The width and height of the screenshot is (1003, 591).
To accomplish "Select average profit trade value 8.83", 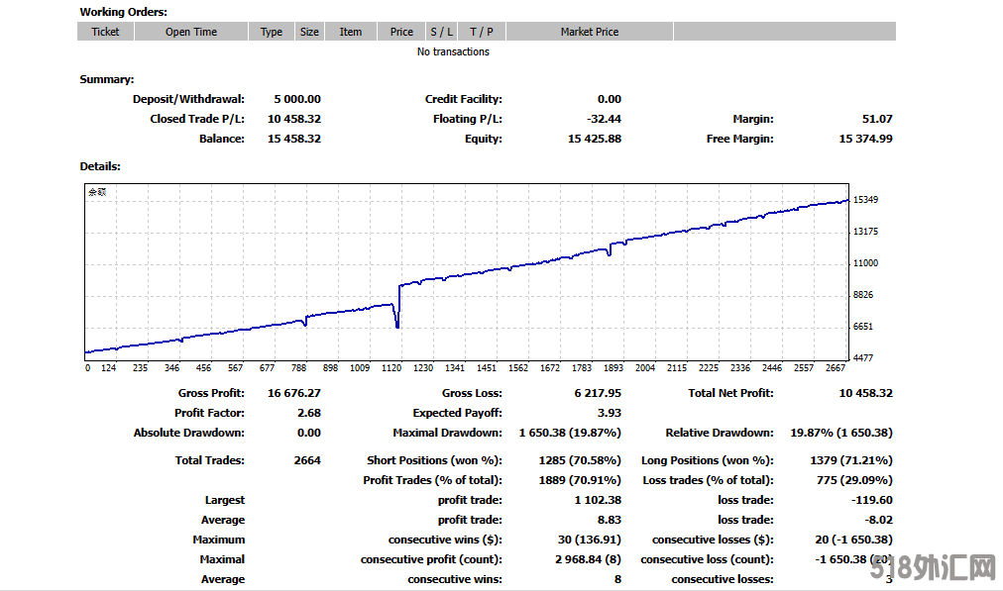I will click(610, 520).
